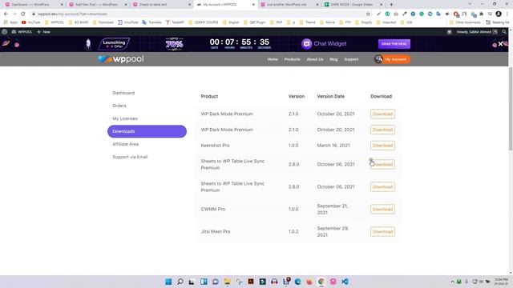Image resolution: width=513 pixels, height=288 pixels.
Task: Switch to the DARK MODE Google Sheets tab
Action: (353, 5)
